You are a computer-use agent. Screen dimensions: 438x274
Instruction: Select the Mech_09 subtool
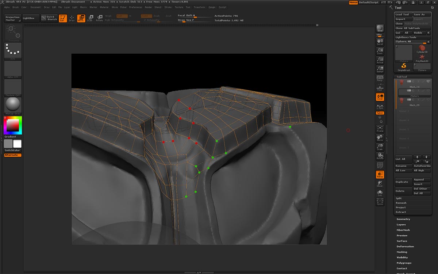(414, 101)
